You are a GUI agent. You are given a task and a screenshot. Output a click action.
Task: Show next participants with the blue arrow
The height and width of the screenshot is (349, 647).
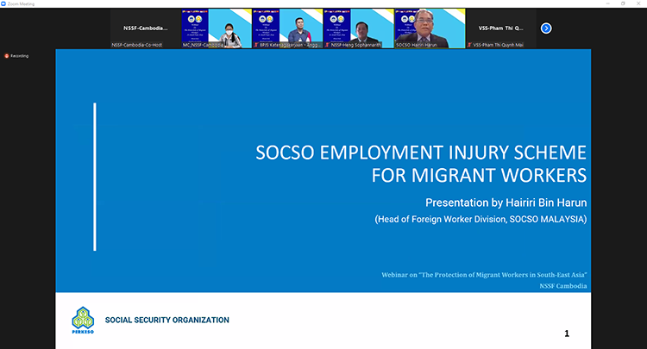point(546,28)
